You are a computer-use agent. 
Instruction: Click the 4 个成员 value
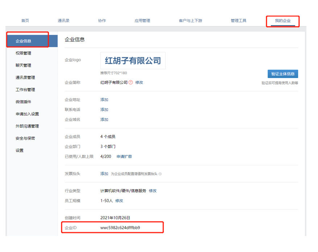pos(108,136)
